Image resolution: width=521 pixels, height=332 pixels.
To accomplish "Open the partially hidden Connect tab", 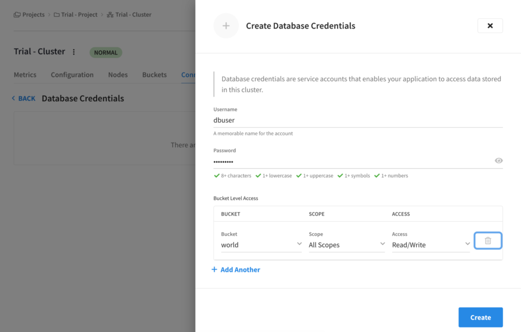I will coord(188,75).
